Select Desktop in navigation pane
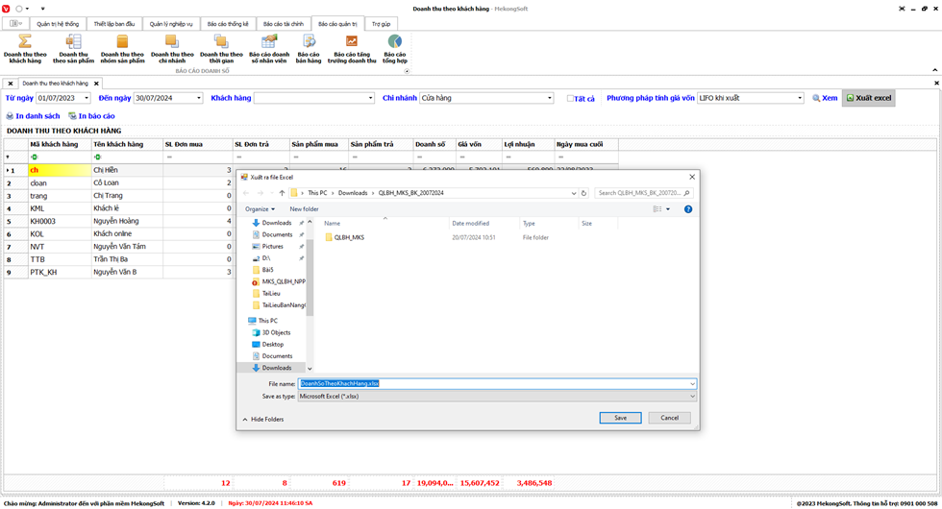The width and height of the screenshot is (942, 509). [272, 345]
